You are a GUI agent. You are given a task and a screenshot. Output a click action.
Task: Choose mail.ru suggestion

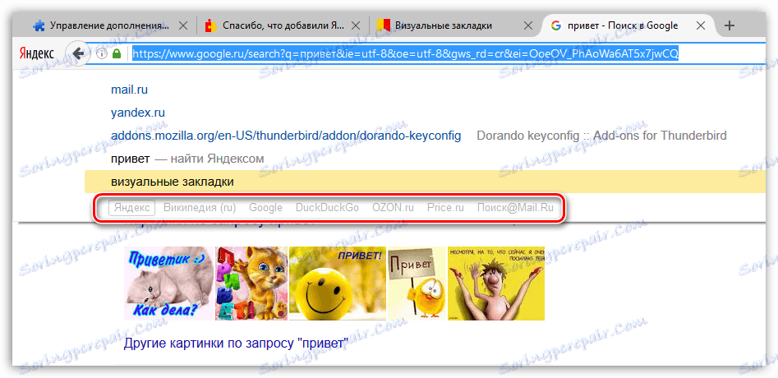(130, 90)
